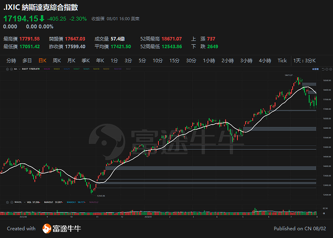Open MA indicator settings gear icon
This screenshot has height=238, width=333.
(x=7, y=69)
